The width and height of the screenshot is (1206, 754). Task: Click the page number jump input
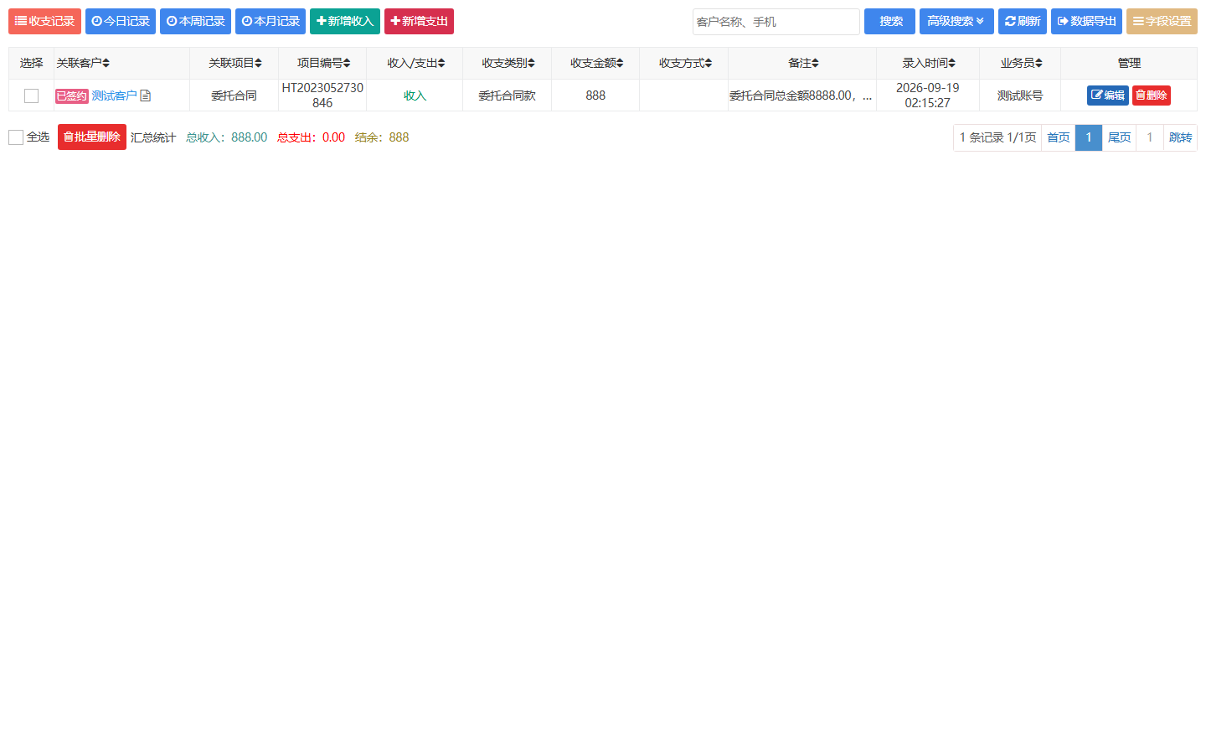pos(1150,137)
